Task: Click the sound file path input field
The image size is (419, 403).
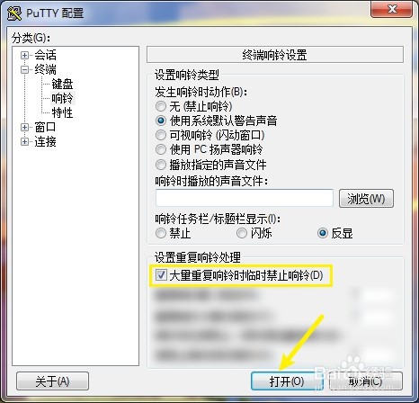Action: coord(245,198)
